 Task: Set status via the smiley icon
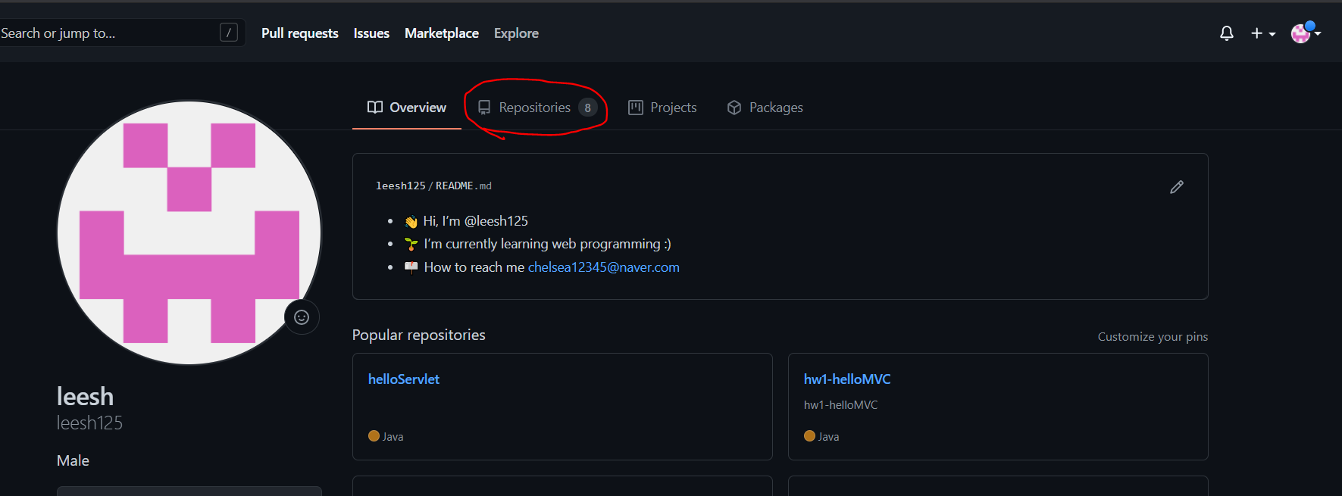302,317
